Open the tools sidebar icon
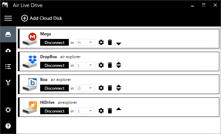The image size is (221, 134). coord(8,83)
